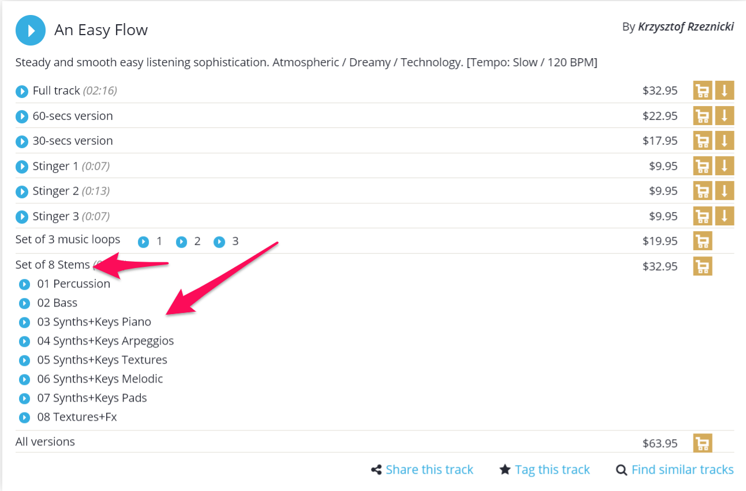Play the full track preview
The height and width of the screenshot is (491, 746).
coord(22,90)
